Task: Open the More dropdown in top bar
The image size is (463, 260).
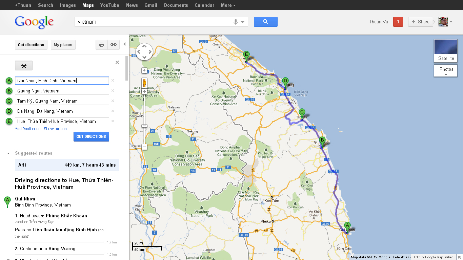Action: pos(228,5)
